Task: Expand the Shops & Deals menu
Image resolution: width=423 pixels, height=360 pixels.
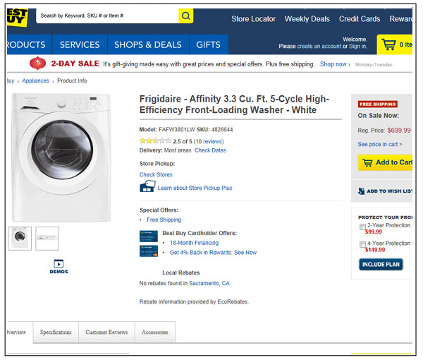Action: pos(148,44)
